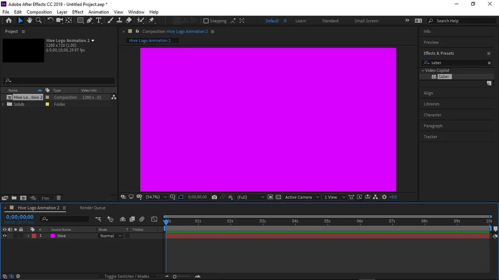Click the timeline zoom slider
Screen dimensions: 499x280
(175, 276)
